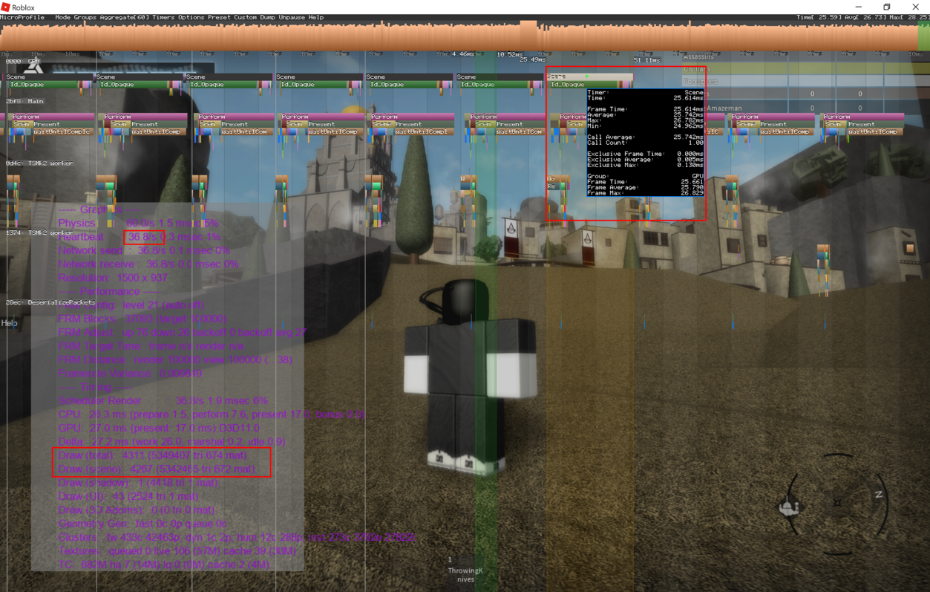Open the Preset menu
Screen dimensions: 930x592
click(219, 17)
